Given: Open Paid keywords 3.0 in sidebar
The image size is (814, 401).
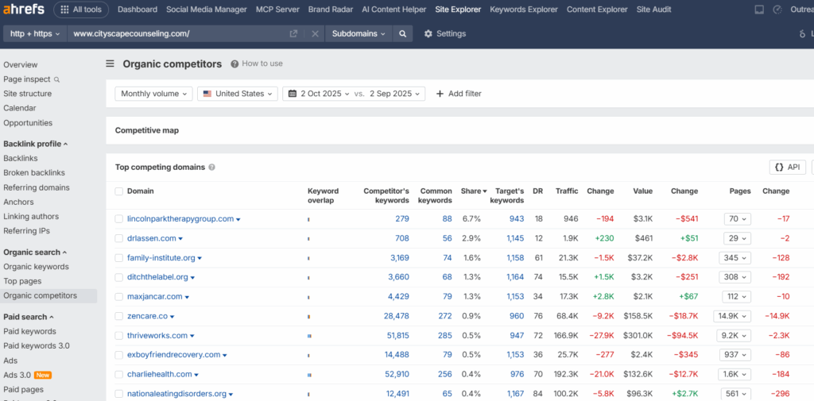Looking at the screenshot, I should tap(37, 345).
